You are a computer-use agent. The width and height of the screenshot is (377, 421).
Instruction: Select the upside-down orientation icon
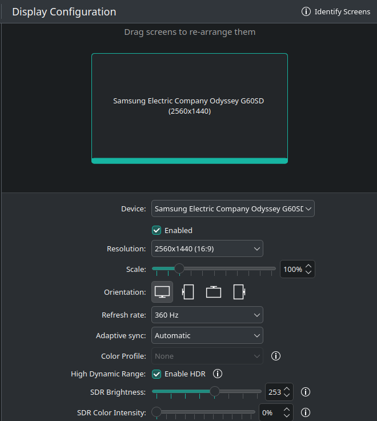(214, 292)
